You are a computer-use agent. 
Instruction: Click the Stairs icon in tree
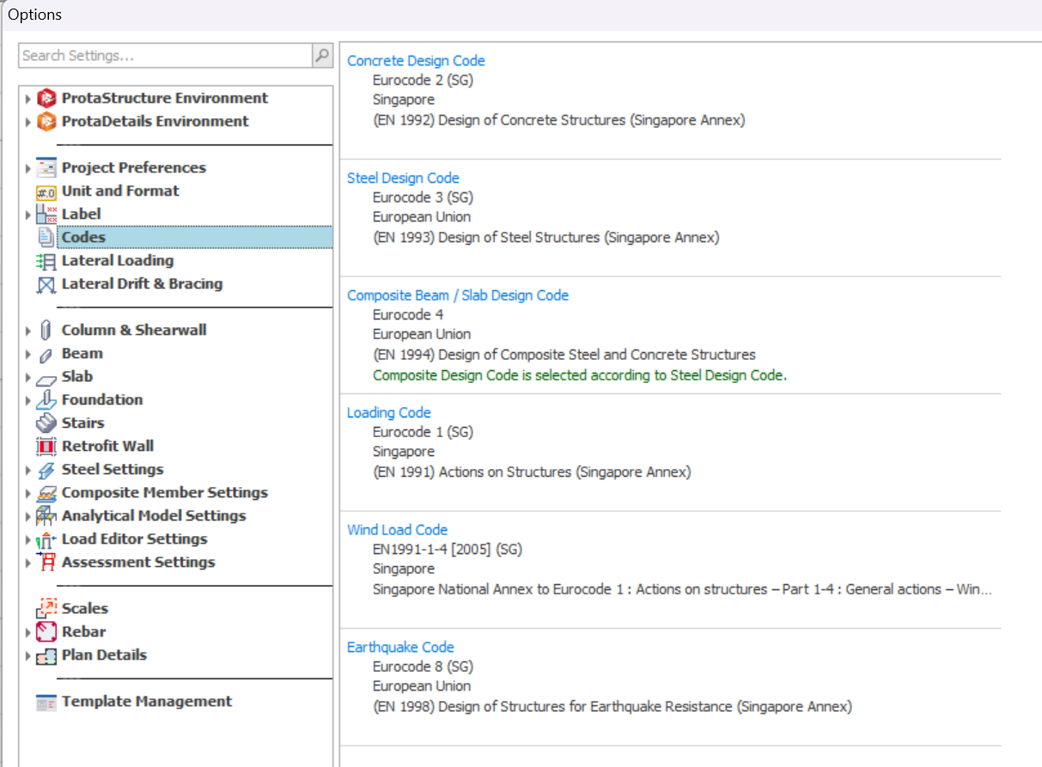point(46,423)
